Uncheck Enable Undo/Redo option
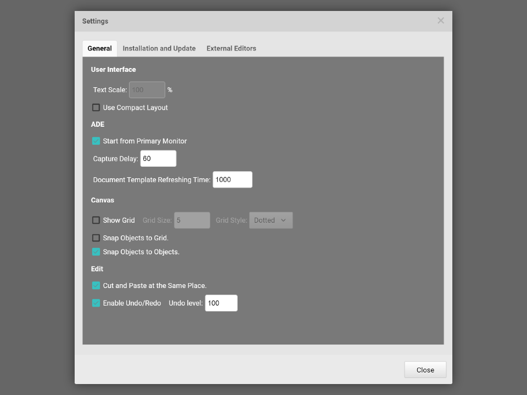Image resolution: width=527 pixels, height=395 pixels. pos(96,303)
